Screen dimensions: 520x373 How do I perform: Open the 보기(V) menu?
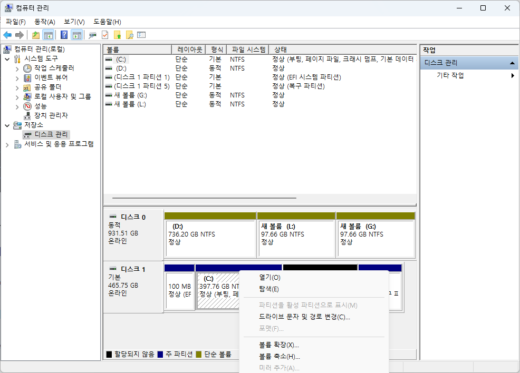(74, 22)
